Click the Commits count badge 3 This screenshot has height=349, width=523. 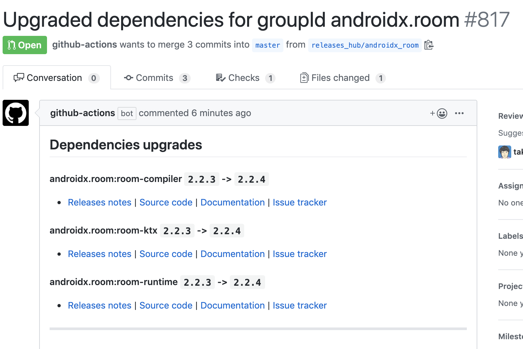[x=185, y=78]
